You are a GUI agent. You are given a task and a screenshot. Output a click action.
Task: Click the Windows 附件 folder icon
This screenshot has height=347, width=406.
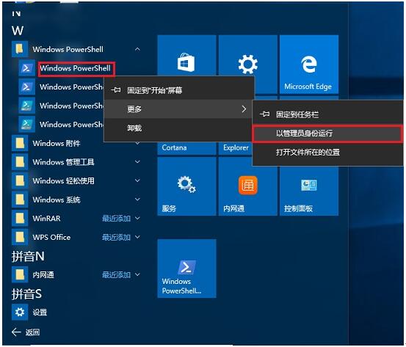[x=20, y=143]
